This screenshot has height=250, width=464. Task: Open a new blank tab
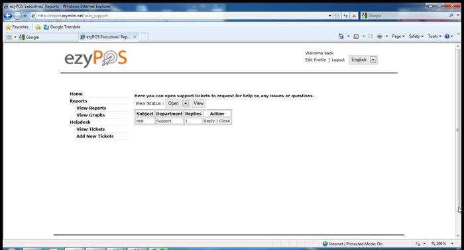click(x=144, y=37)
